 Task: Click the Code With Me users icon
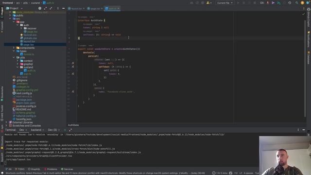[x=208, y=3]
